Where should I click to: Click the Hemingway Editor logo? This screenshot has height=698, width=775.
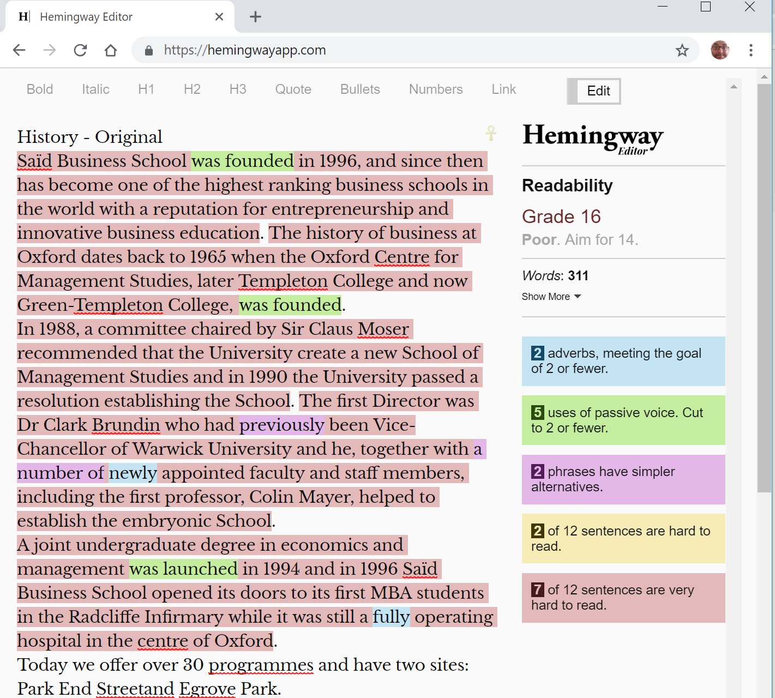point(593,139)
